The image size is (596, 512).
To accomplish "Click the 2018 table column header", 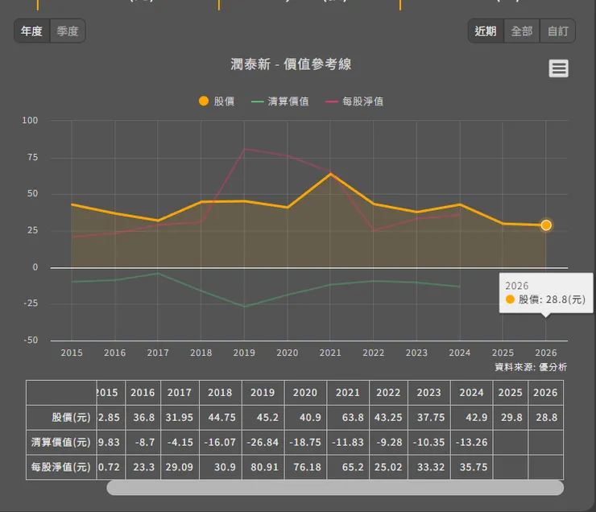I will (x=220, y=392).
